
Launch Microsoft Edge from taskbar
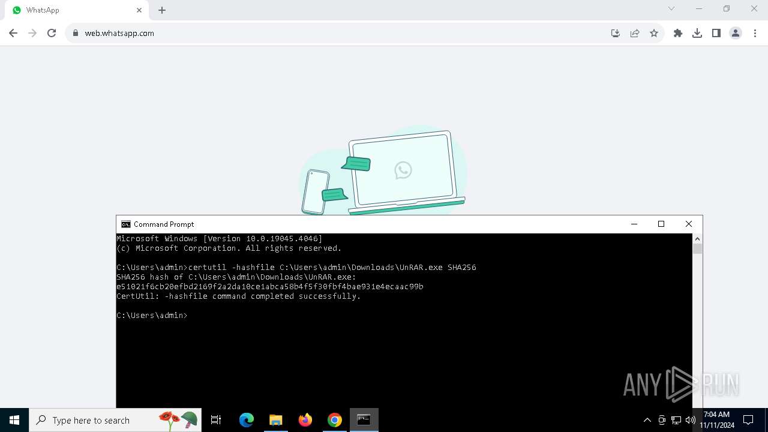(x=247, y=420)
